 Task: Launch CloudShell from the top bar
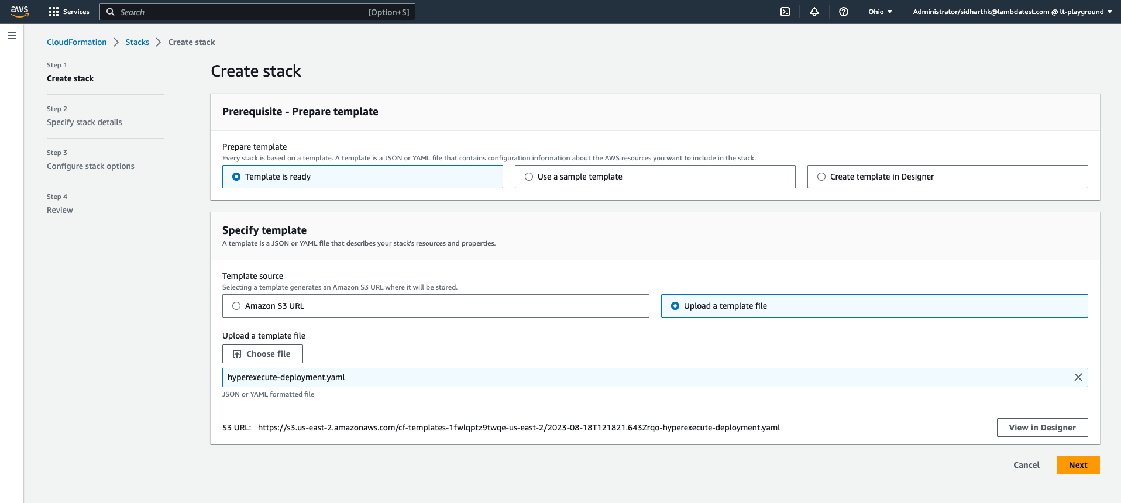(785, 12)
